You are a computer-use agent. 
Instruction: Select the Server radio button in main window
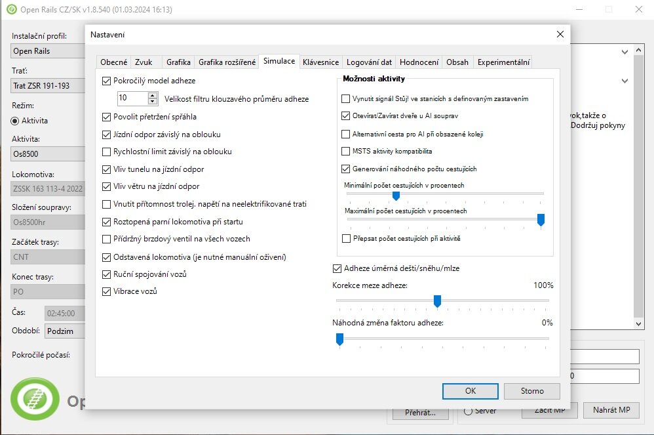[468, 411]
